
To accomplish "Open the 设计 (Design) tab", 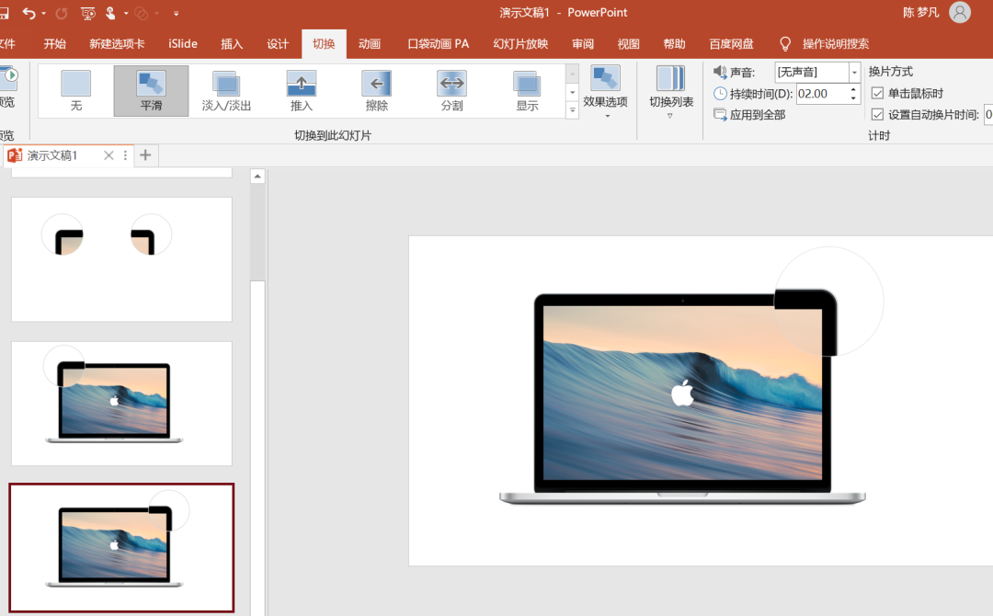I will tap(278, 44).
